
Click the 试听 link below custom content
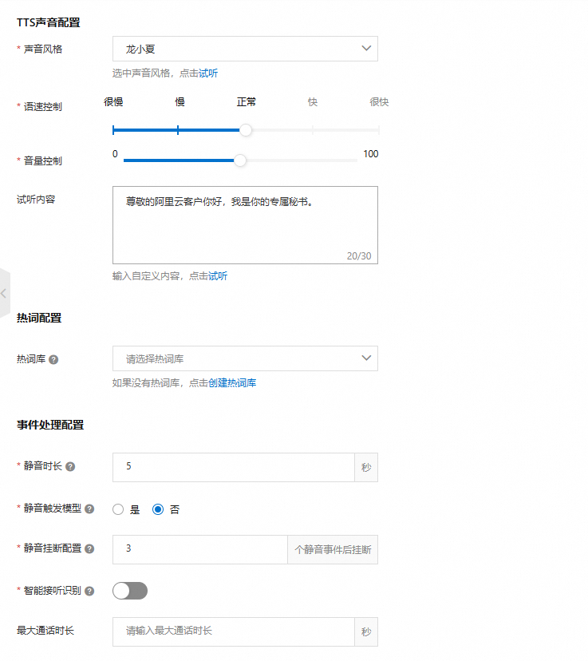[x=218, y=276]
